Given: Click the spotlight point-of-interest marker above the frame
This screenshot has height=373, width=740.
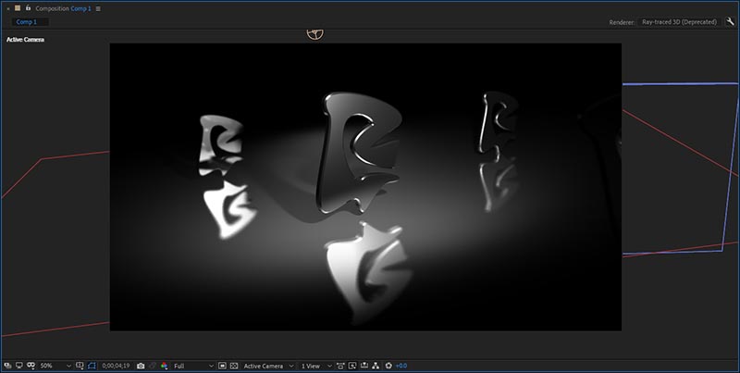Looking at the screenshot, I should [x=315, y=33].
